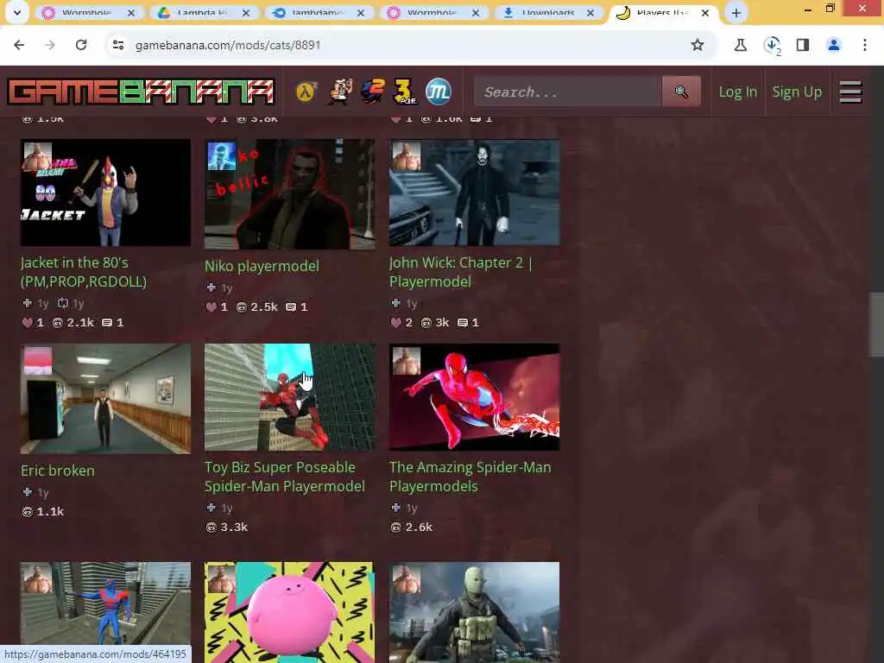884x663 pixels.
Task: Open the Team Fortress 2 scout icon
Action: (340, 92)
